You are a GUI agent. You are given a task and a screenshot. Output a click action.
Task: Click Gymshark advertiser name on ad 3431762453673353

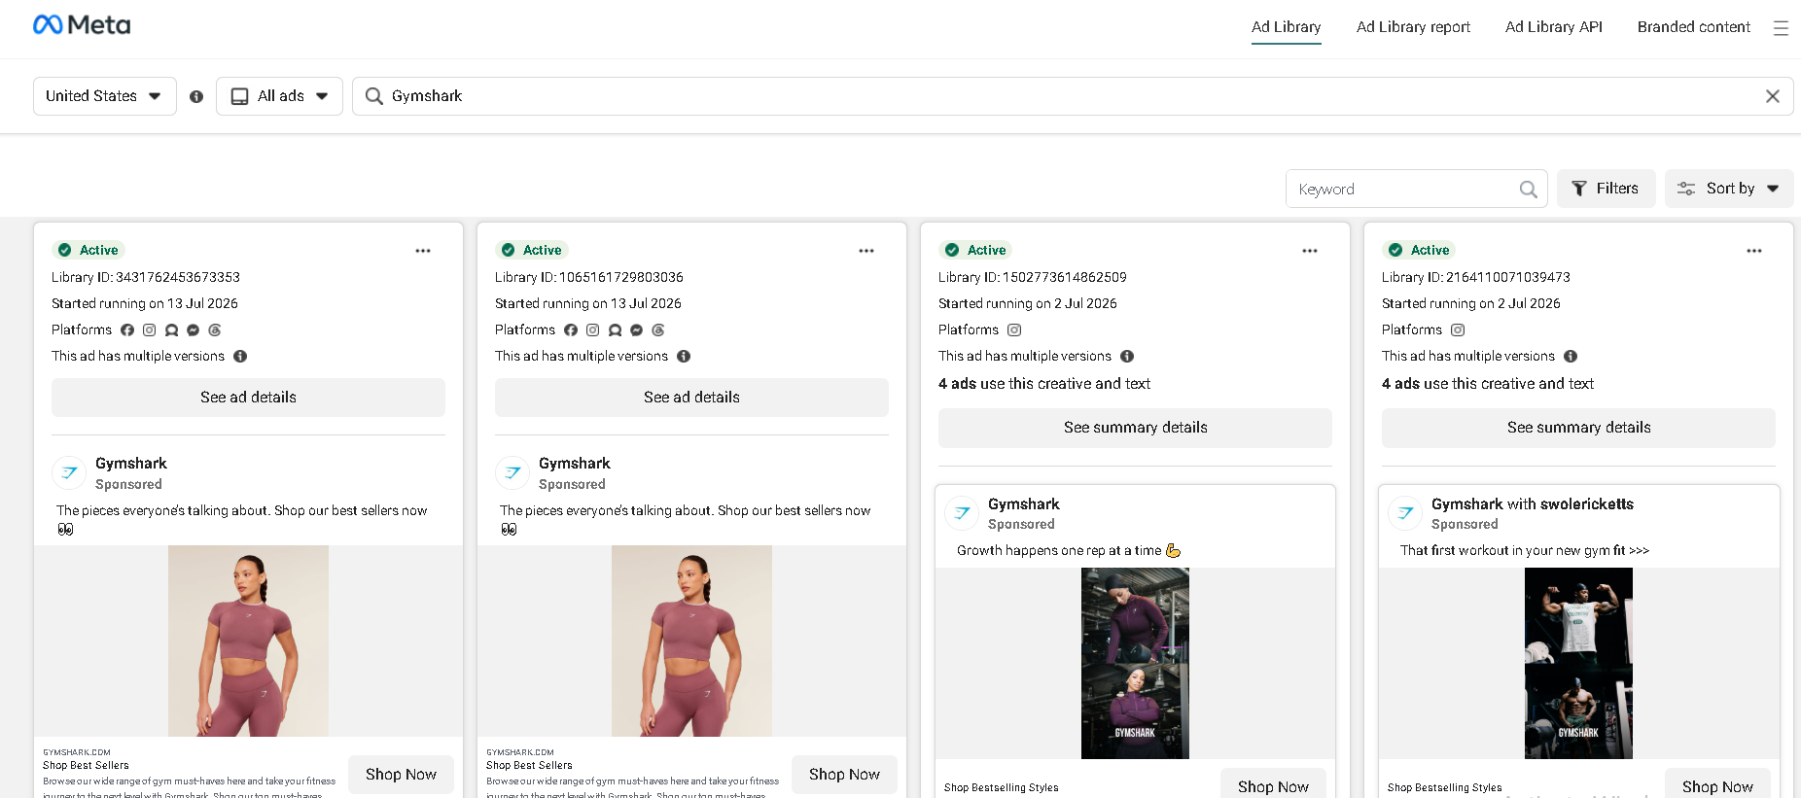(131, 464)
